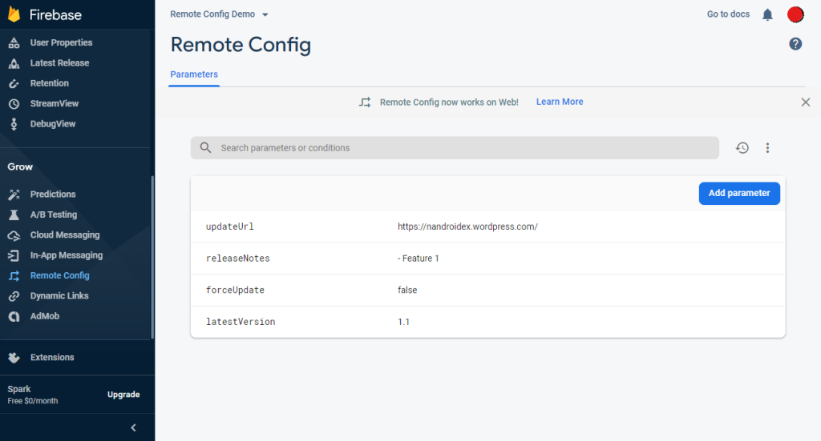
Task: Open the three-dot more options menu
Action: [767, 148]
